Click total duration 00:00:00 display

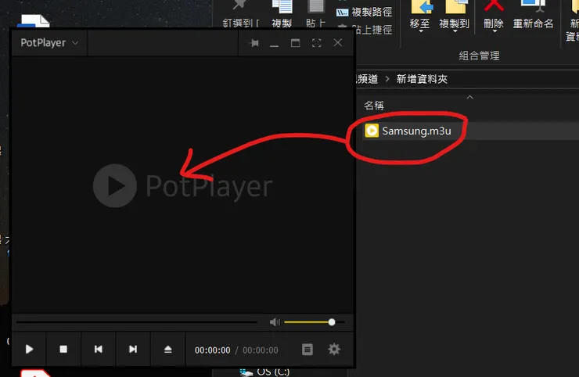coord(261,350)
